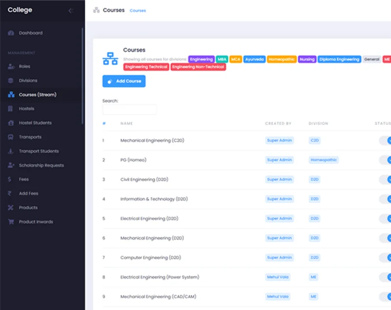The width and height of the screenshot is (391, 310).
Task: Click the Transports bus icon
Action: pyautogui.click(x=11, y=137)
